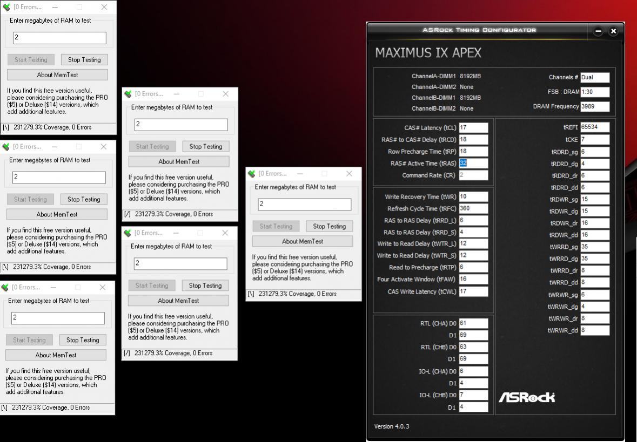Click the tRDWR_dr field
637x442 pixels.
tap(595, 223)
